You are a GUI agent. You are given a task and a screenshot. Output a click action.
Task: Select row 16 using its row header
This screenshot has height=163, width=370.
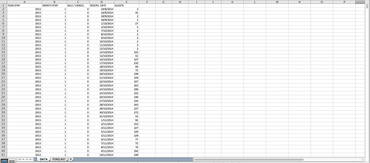point(3,59)
